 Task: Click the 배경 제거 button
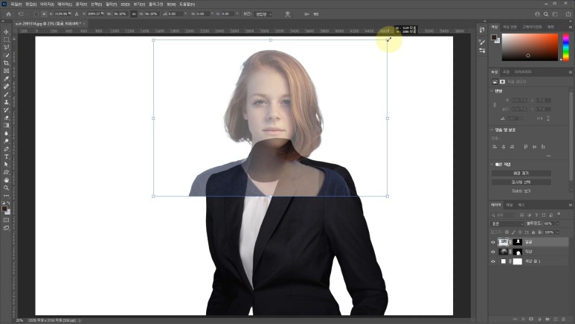pyautogui.click(x=521, y=173)
